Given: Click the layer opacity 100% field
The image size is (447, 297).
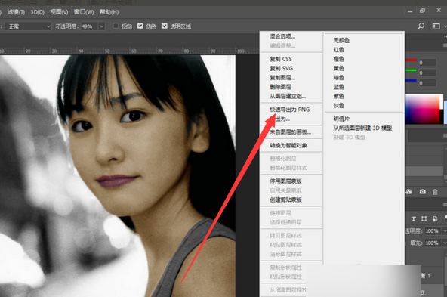Looking at the screenshot, I should (433, 230).
